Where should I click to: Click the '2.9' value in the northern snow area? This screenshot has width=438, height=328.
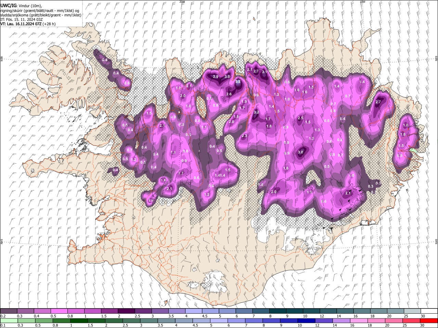tap(216, 77)
